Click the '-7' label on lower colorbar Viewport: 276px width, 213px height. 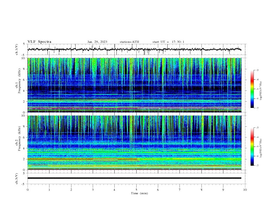(x=257, y=166)
